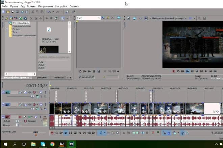Open the What's This help icon
The height and width of the screenshot is (148, 223).
point(74,12)
